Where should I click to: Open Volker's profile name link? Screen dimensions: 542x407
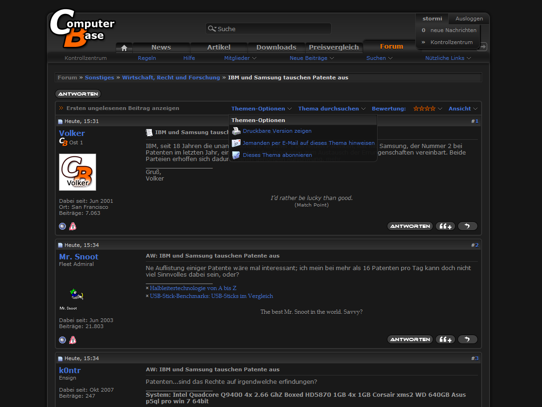[72, 133]
